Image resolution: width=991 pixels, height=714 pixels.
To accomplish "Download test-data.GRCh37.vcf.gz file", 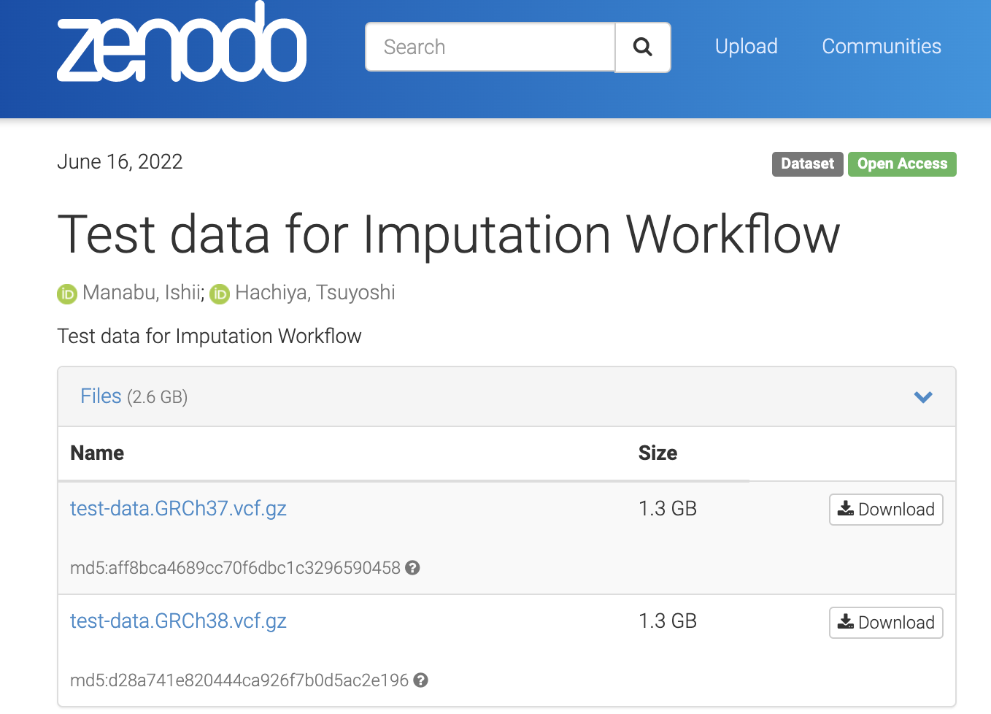I will click(x=886, y=510).
